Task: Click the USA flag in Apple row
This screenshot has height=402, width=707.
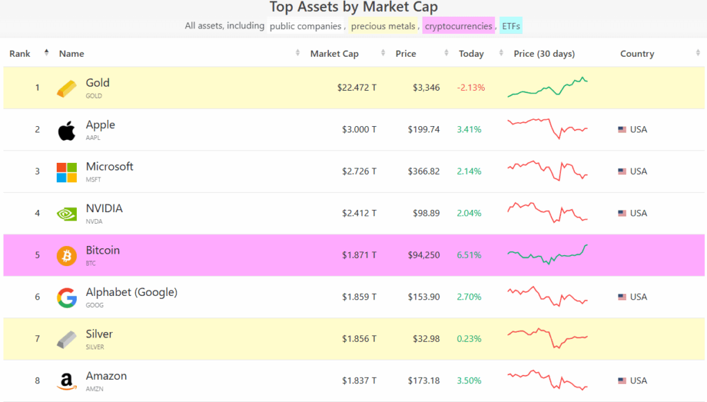Action: (x=623, y=130)
